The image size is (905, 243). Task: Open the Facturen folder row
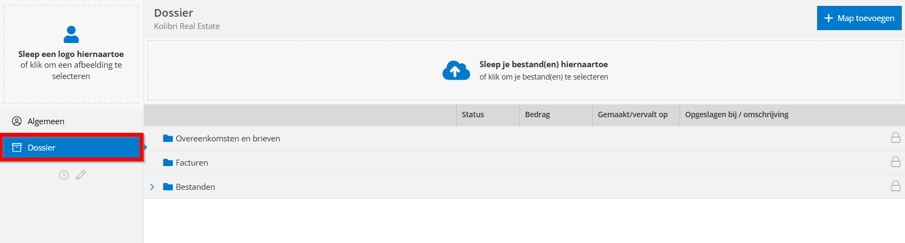click(192, 163)
